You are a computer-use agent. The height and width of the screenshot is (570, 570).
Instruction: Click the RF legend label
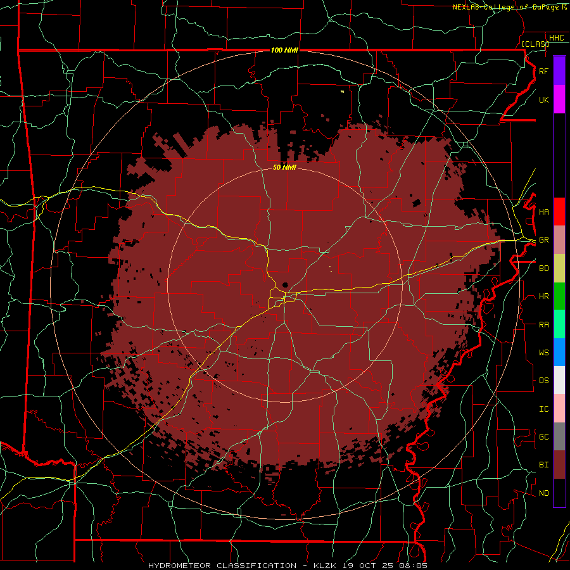point(543,71)
